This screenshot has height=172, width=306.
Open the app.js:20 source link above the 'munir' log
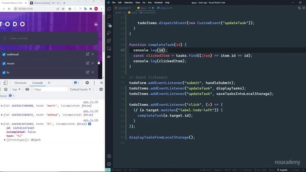coord(90,102)
